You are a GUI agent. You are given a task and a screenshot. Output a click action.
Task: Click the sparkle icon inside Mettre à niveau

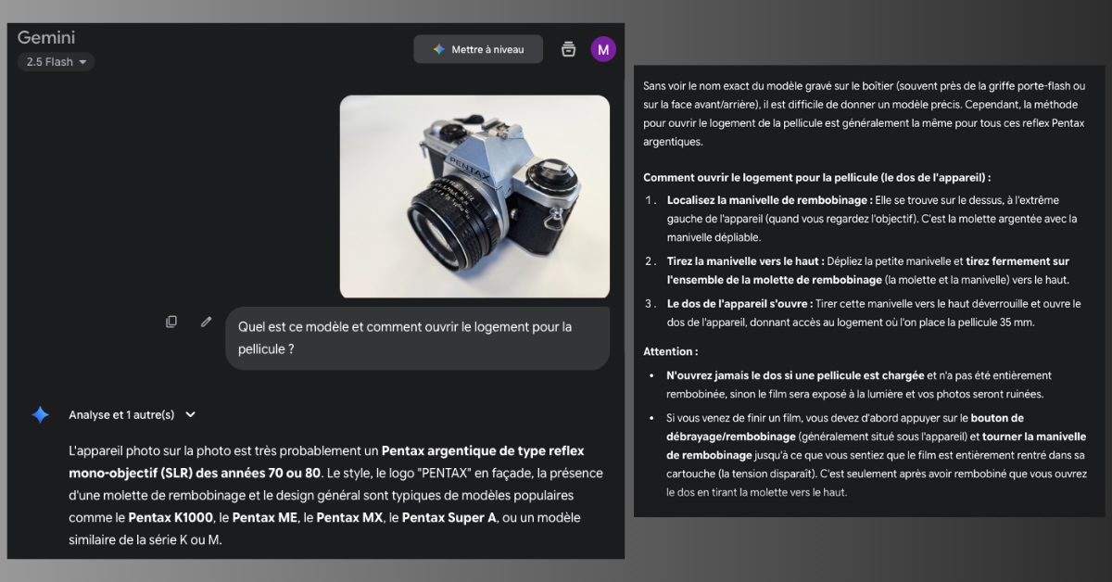[439, 49]
